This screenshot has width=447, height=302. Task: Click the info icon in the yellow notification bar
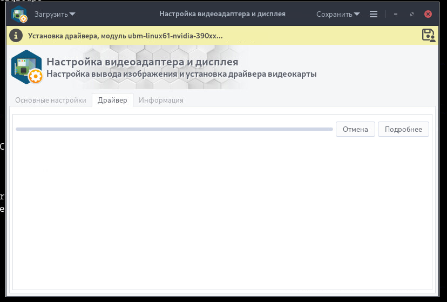(16, 36)
